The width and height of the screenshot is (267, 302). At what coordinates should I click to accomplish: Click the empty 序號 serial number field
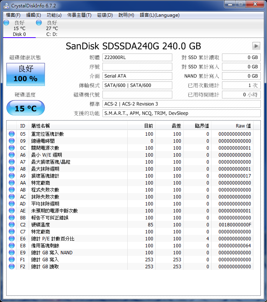click(137, 67)
